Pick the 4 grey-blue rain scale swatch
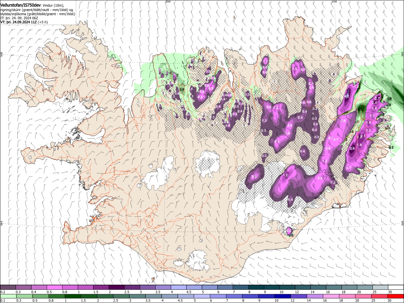Image resolution: width=404 pixels, height=303 pixels. [169, 296]
